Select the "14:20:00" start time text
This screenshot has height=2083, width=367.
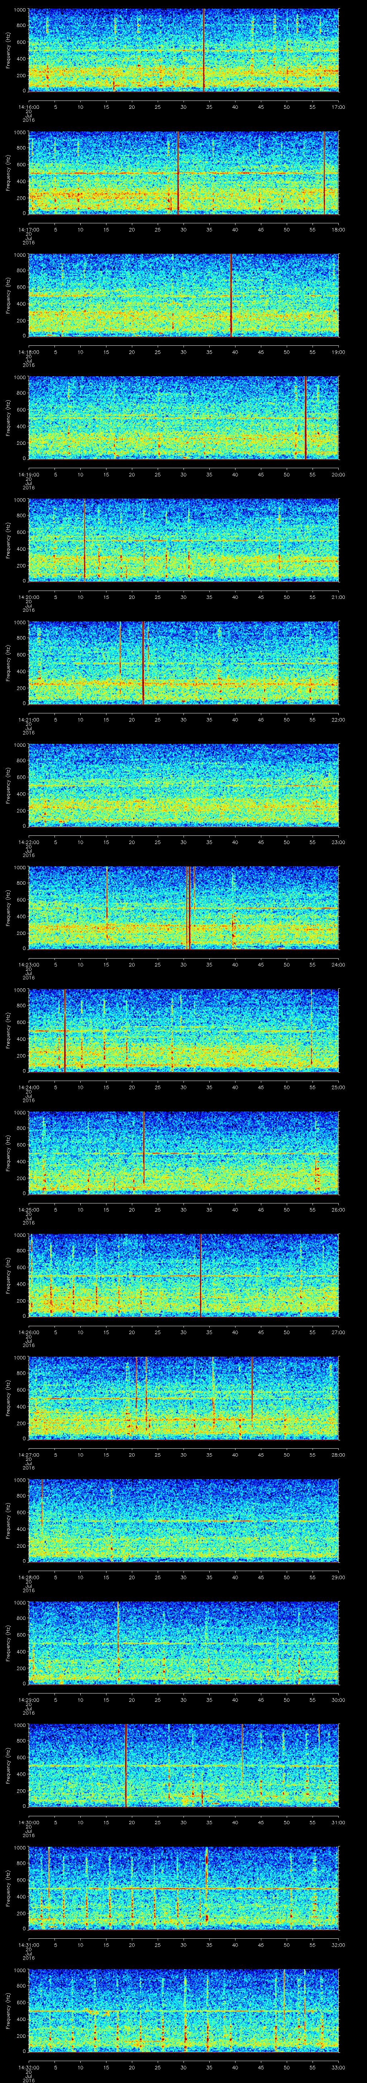click(28, 597)
